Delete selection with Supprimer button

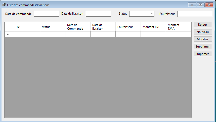point(203,47)
